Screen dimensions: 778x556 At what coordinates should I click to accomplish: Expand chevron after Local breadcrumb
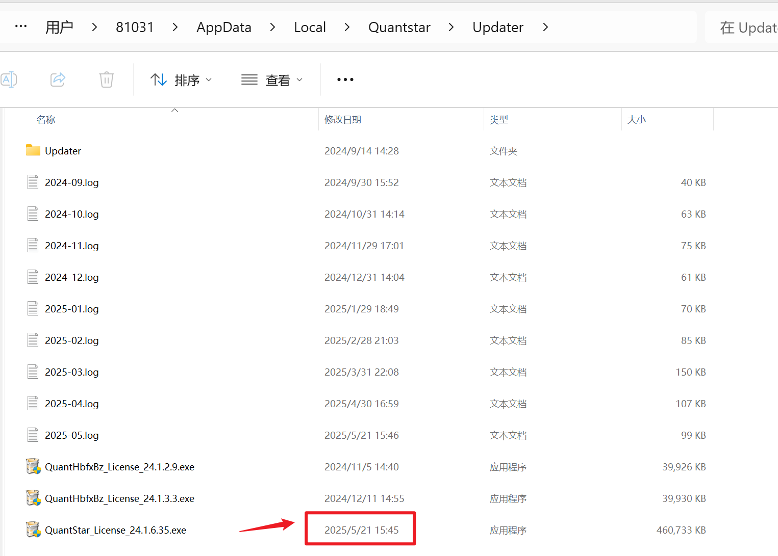[347, 27]
